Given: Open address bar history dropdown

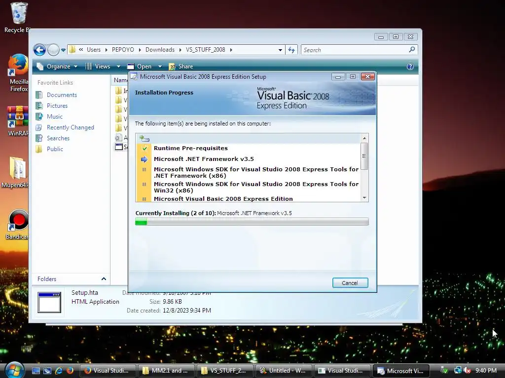Looking at the screenshot, I should click(280, 50).
